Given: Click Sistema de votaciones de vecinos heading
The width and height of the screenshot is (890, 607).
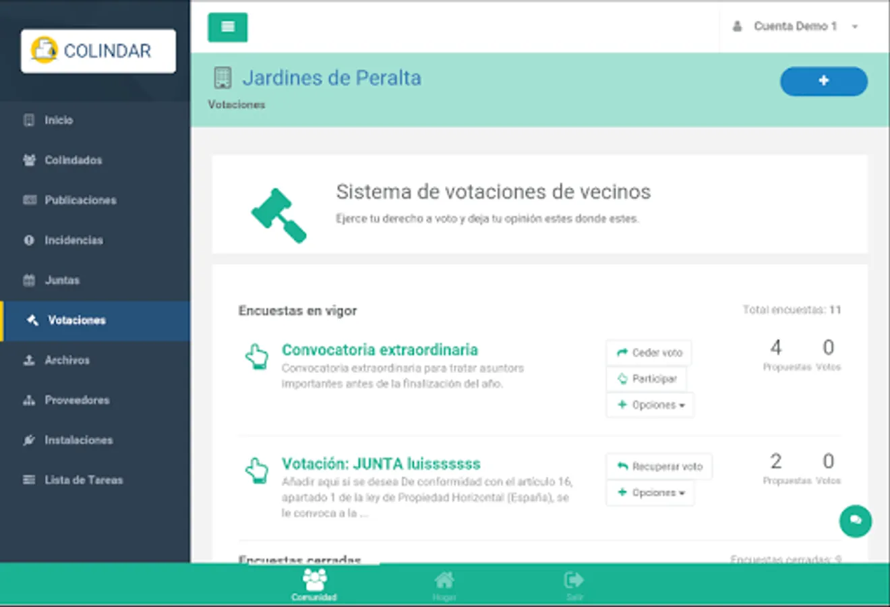Looking at the screenshot, I should [494, 192].
